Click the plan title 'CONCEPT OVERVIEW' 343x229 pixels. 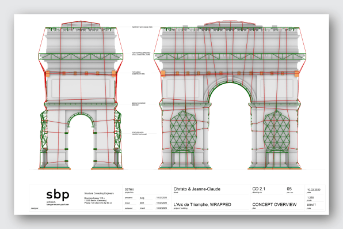(x=275, y=204)
